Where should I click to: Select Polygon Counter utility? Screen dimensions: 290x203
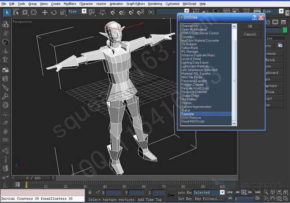[206, 85]
